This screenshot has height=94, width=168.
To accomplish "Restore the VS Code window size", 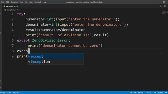I will coord(164,2).
